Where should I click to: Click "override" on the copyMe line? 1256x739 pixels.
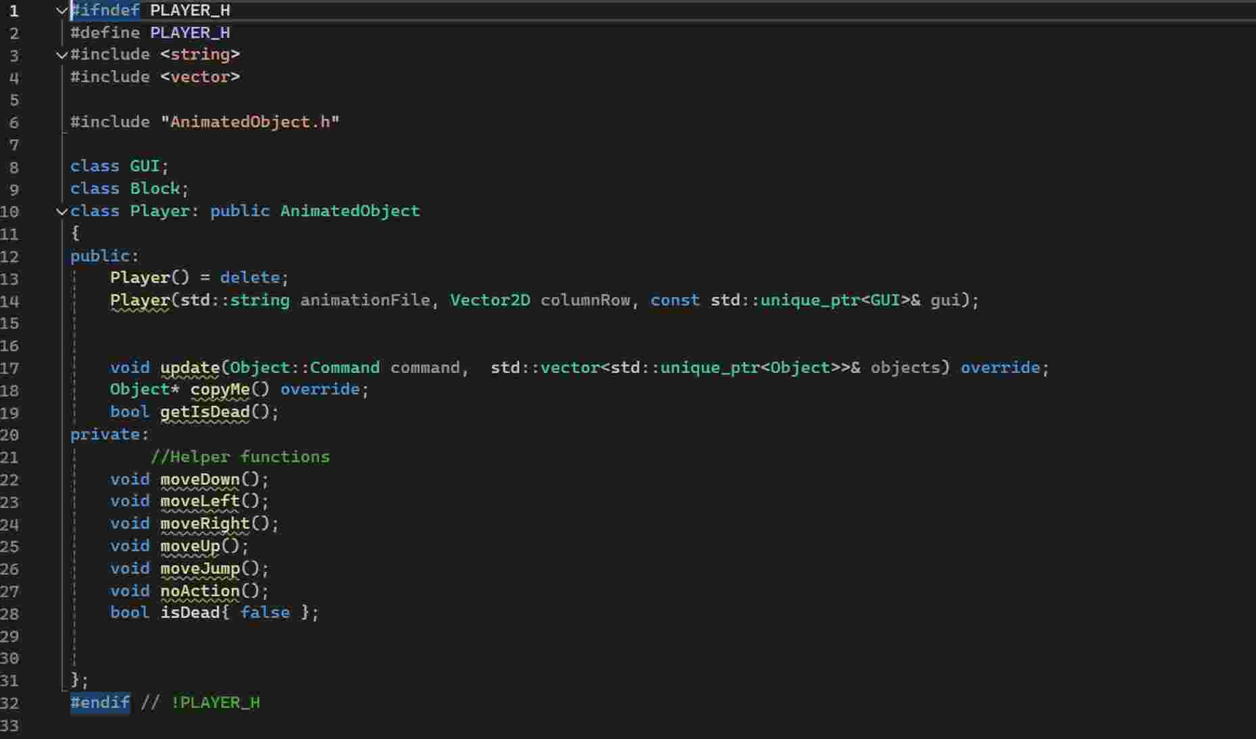[x=320, y=390]
